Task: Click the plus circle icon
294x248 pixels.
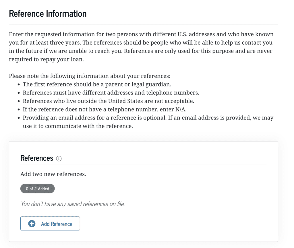Action: tap(32, 224)
